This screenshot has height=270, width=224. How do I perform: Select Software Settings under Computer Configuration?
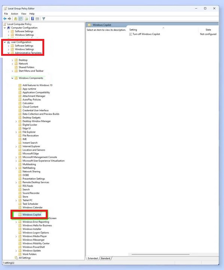click(x=24, y=31)
